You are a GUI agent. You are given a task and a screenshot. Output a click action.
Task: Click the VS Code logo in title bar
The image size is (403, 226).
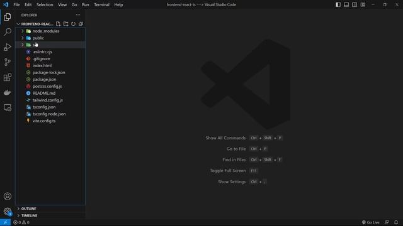(x=6, y=4)
